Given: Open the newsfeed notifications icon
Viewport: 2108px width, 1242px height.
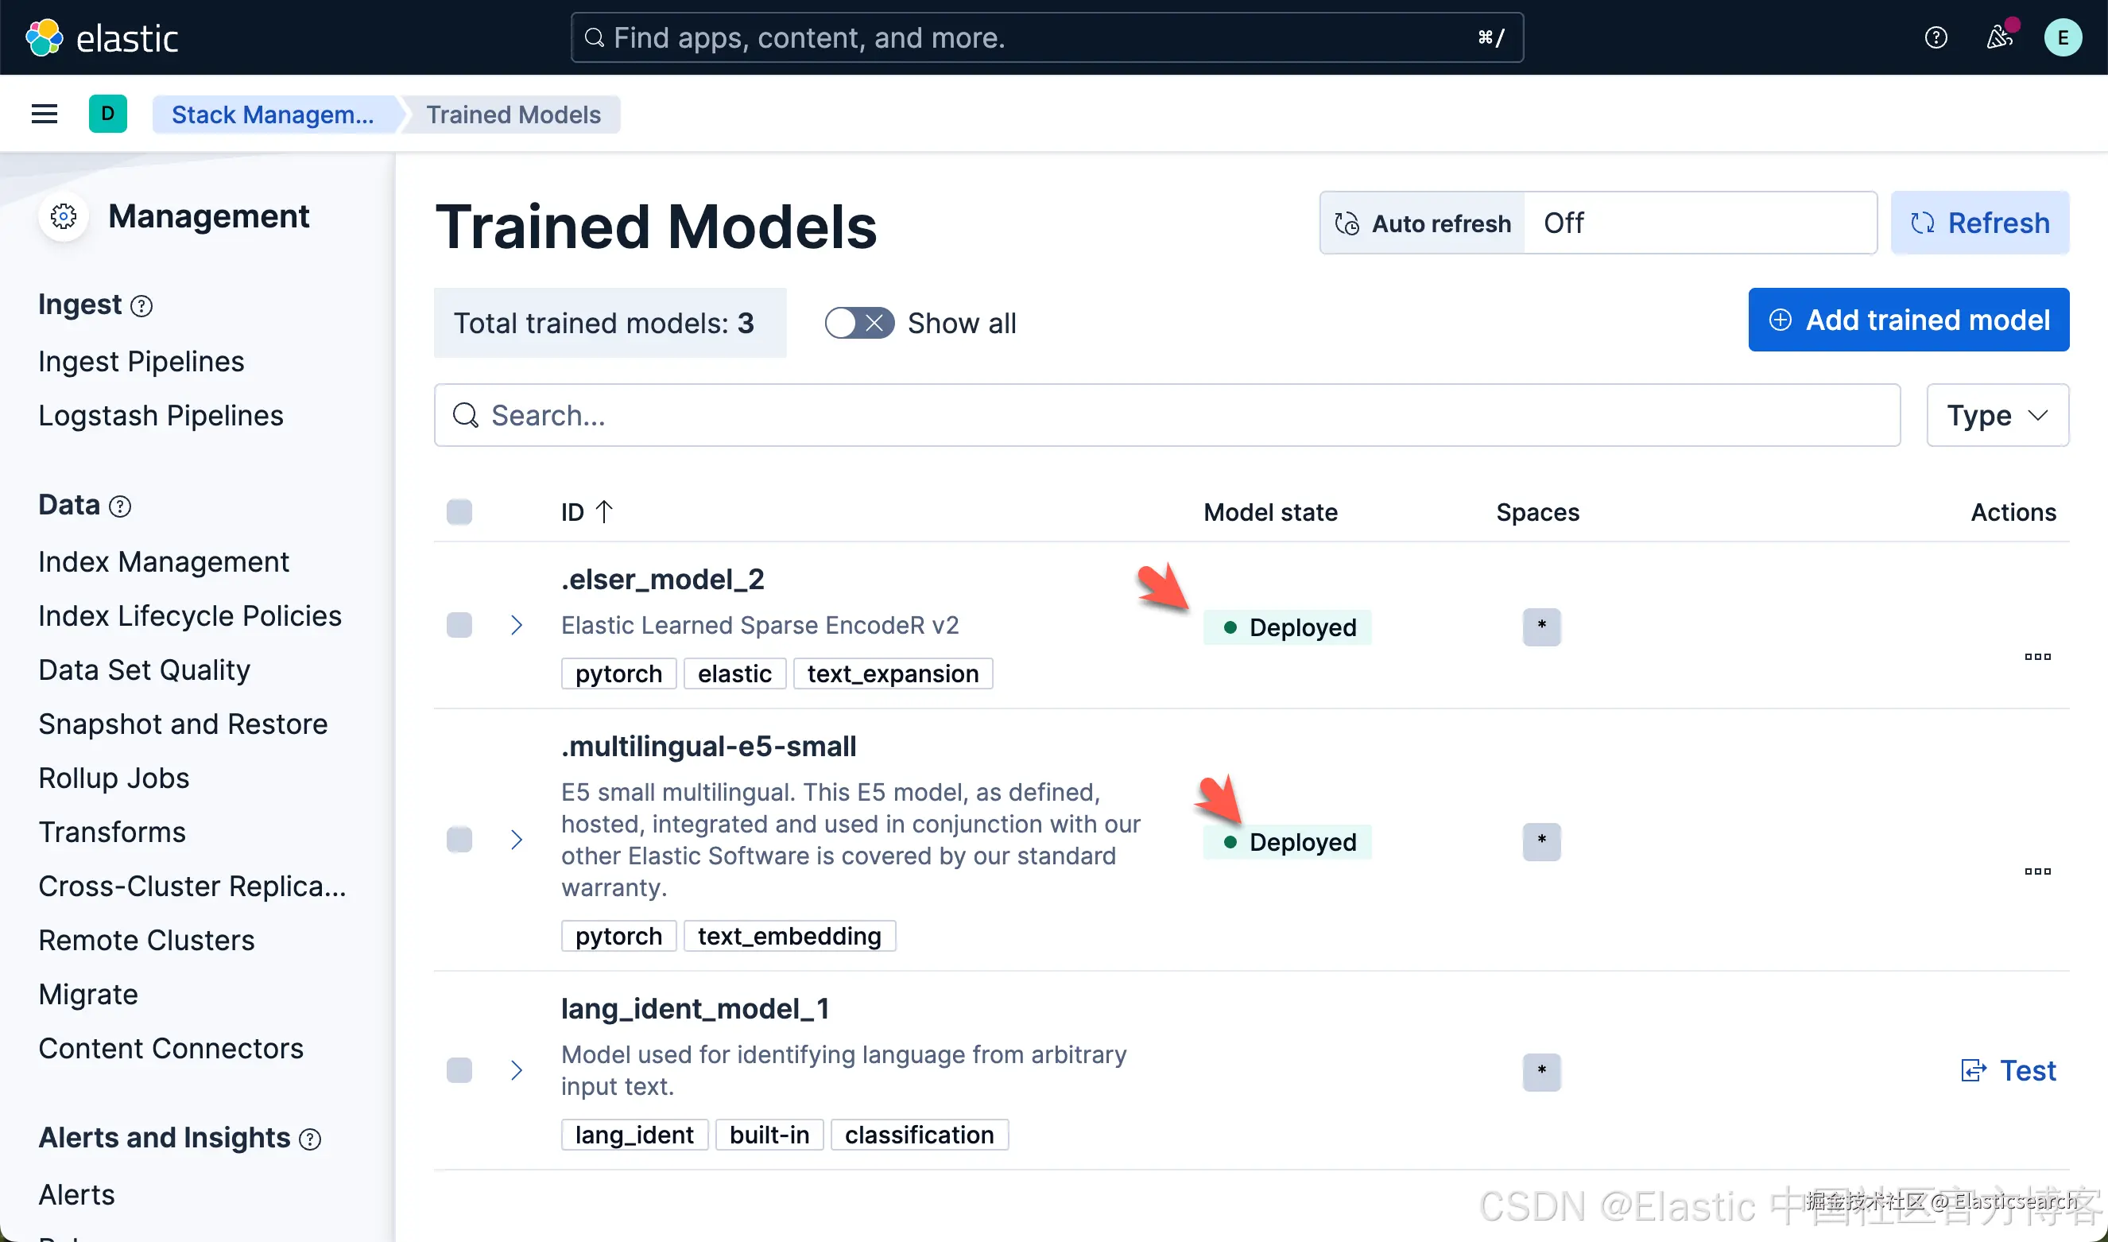Looking at the screenshot, I should point(1999,37).
